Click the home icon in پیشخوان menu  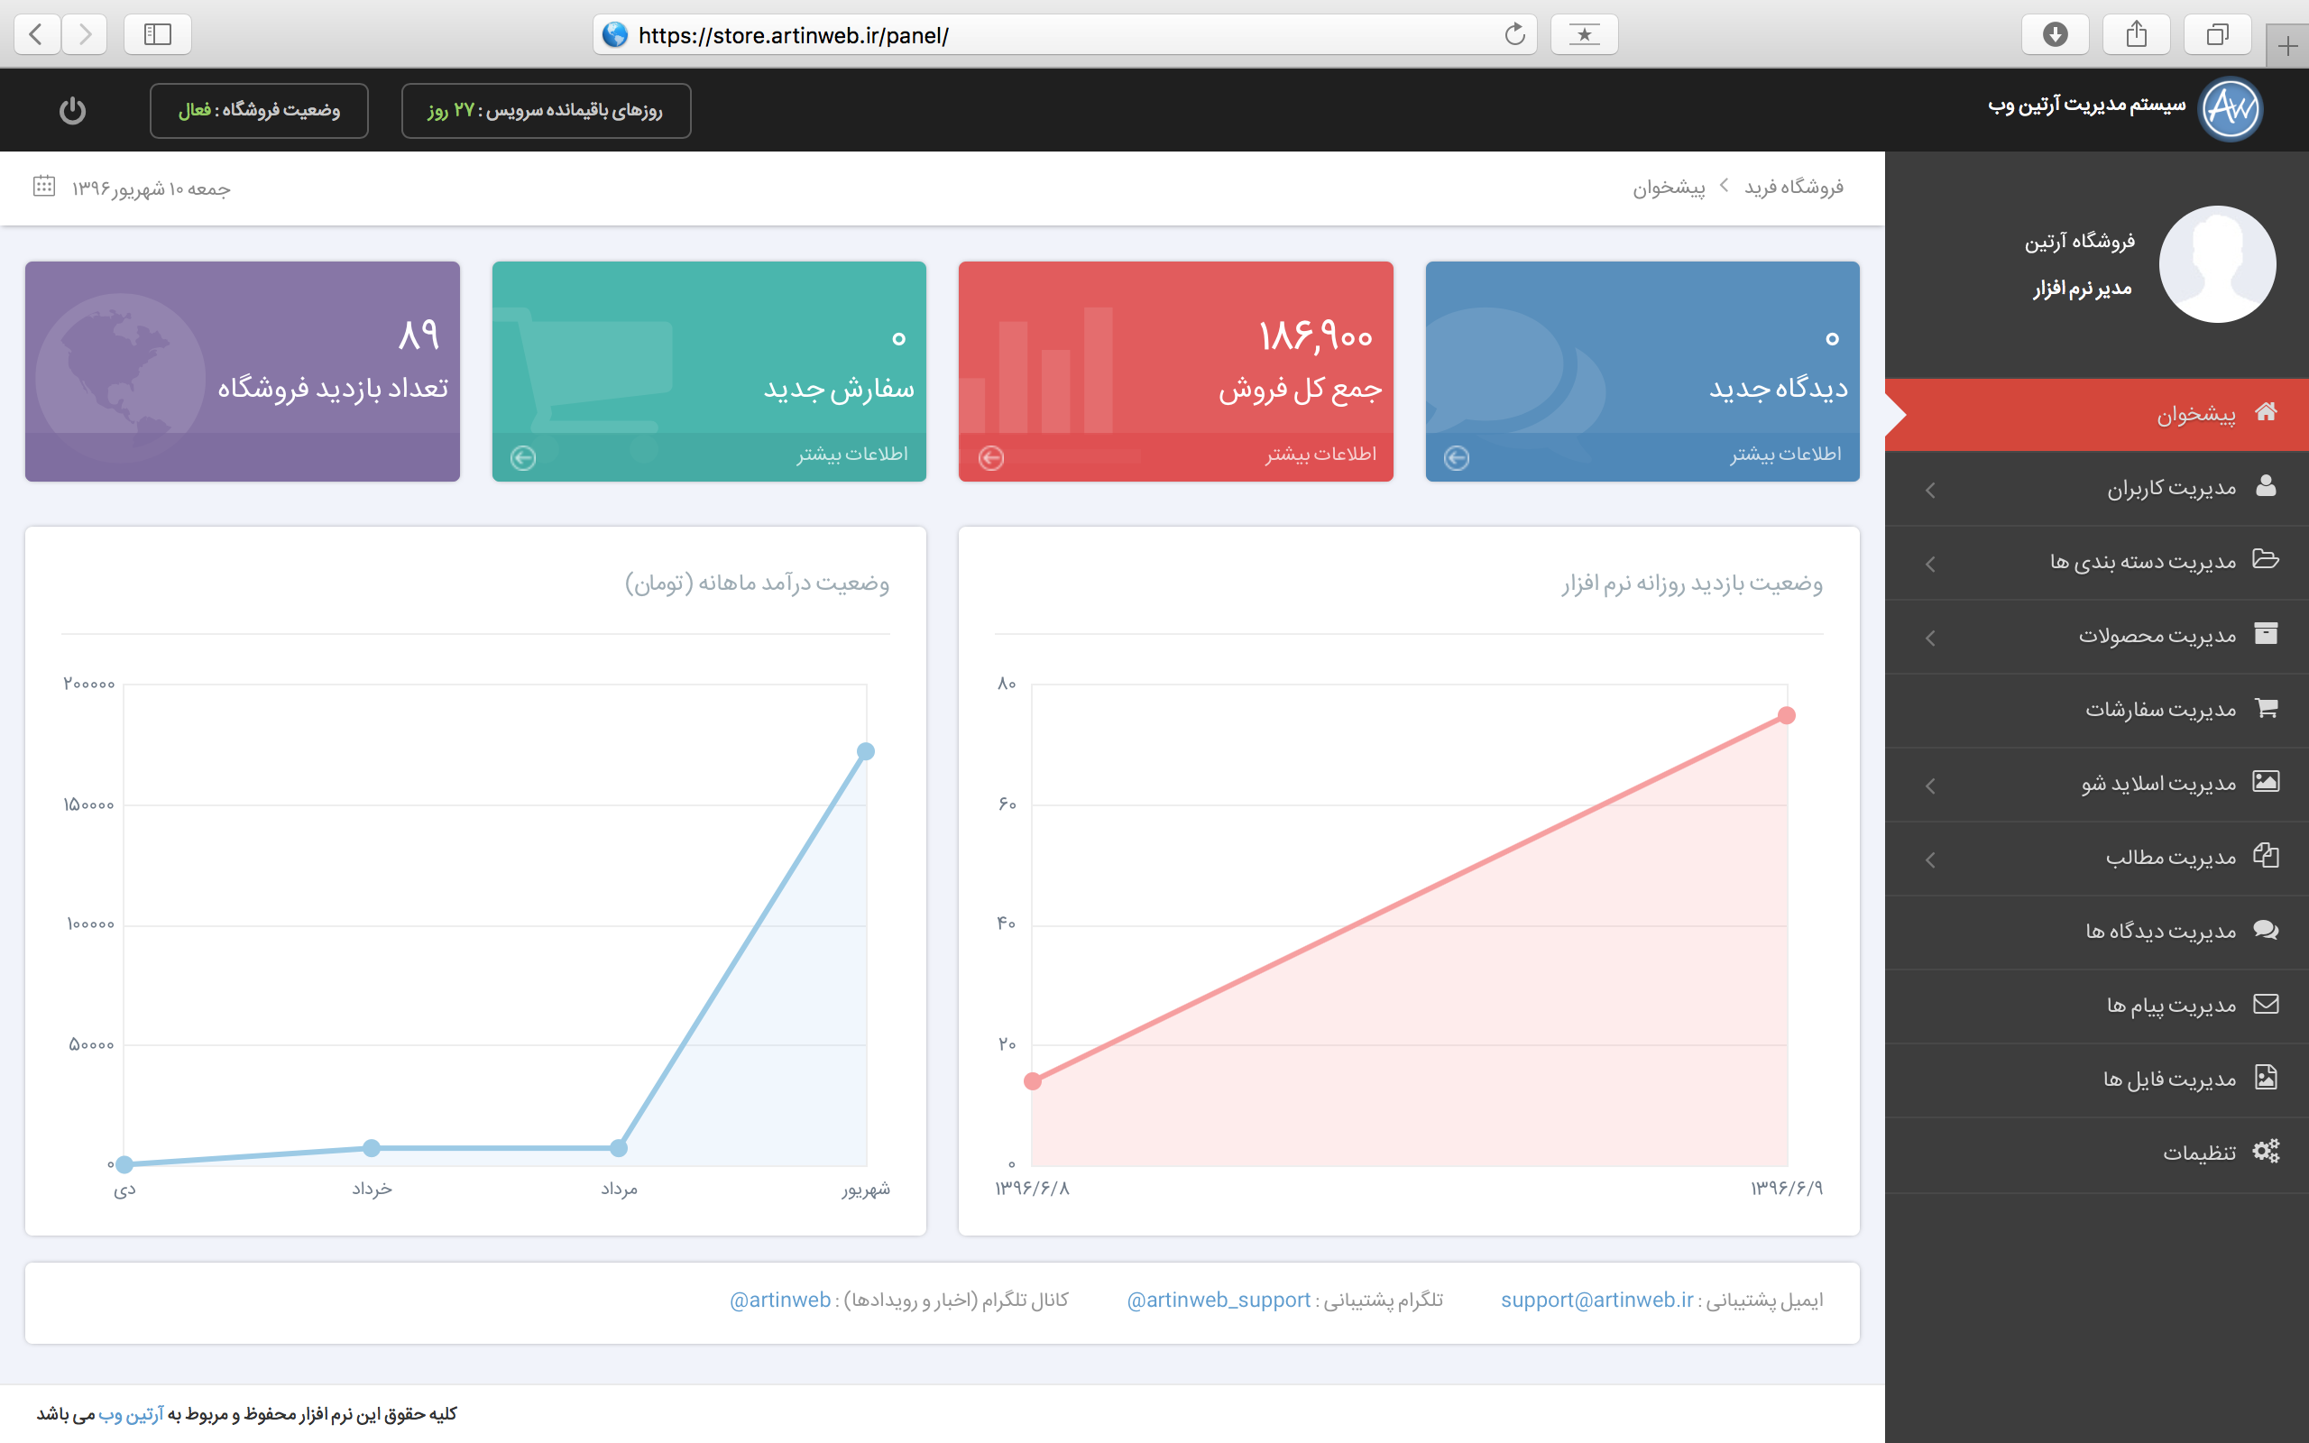[x=2266, y=412]
